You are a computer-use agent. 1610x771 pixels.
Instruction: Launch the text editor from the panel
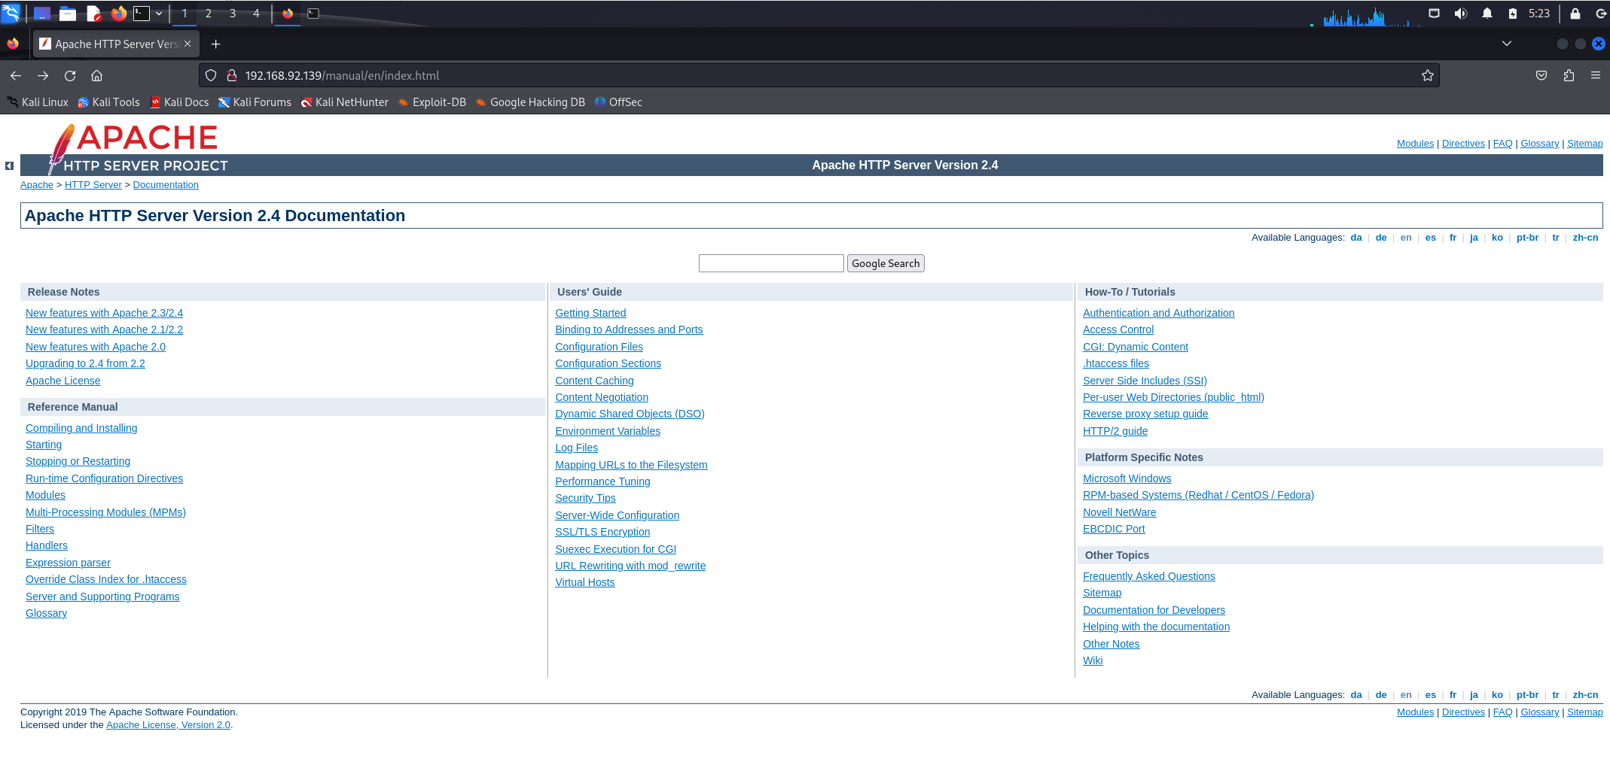(x=93, y=14)
